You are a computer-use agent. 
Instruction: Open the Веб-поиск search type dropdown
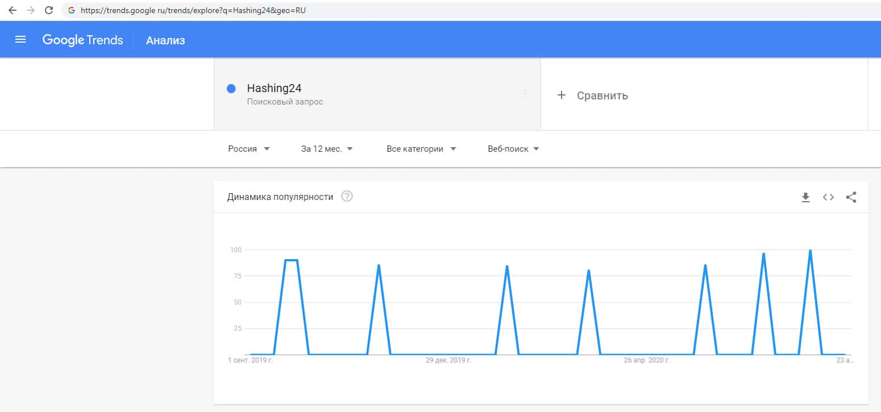click(x=513, y=149)
